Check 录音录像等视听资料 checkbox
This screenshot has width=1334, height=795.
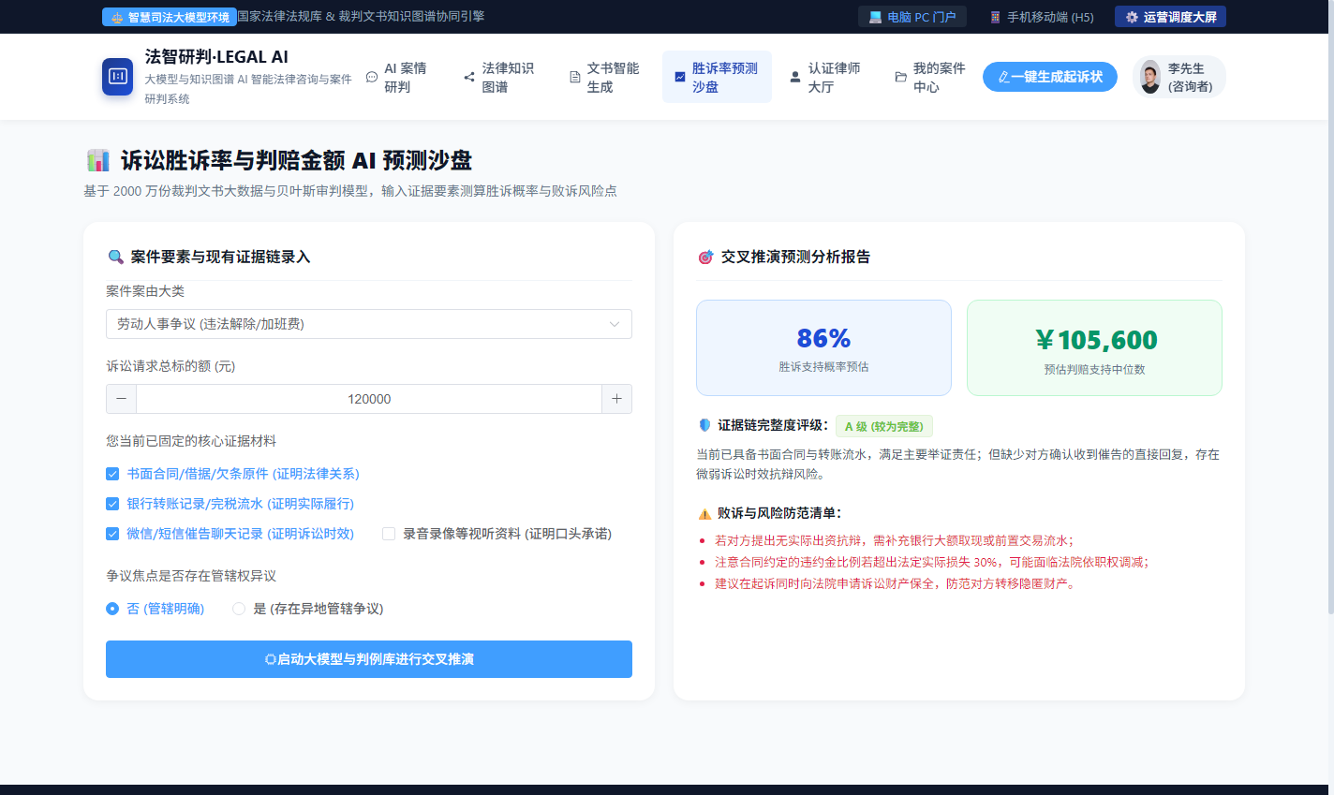coord(389,534)
